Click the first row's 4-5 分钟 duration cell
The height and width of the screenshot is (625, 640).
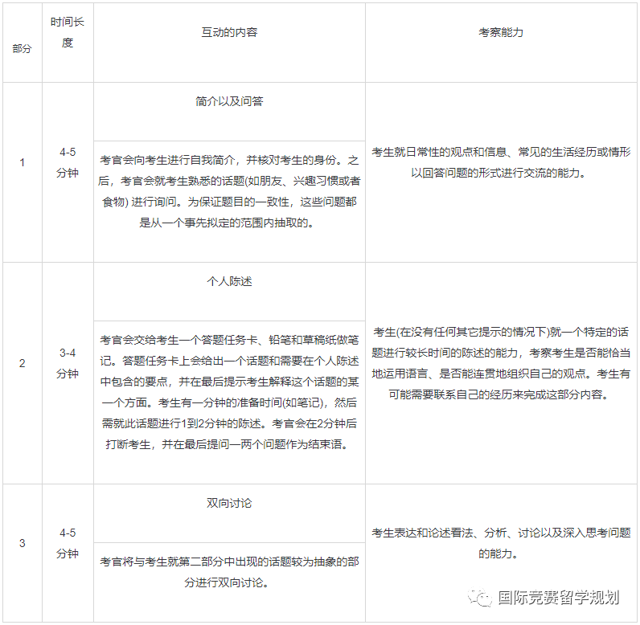68,162
